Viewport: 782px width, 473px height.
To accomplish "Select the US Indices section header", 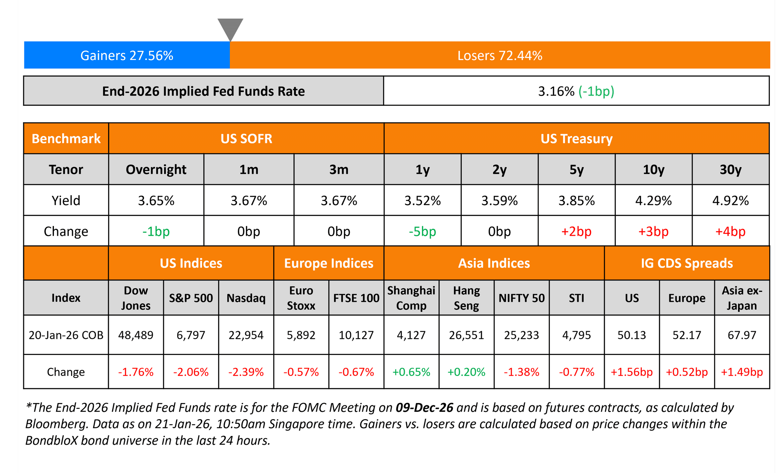I will click(191, 263).
